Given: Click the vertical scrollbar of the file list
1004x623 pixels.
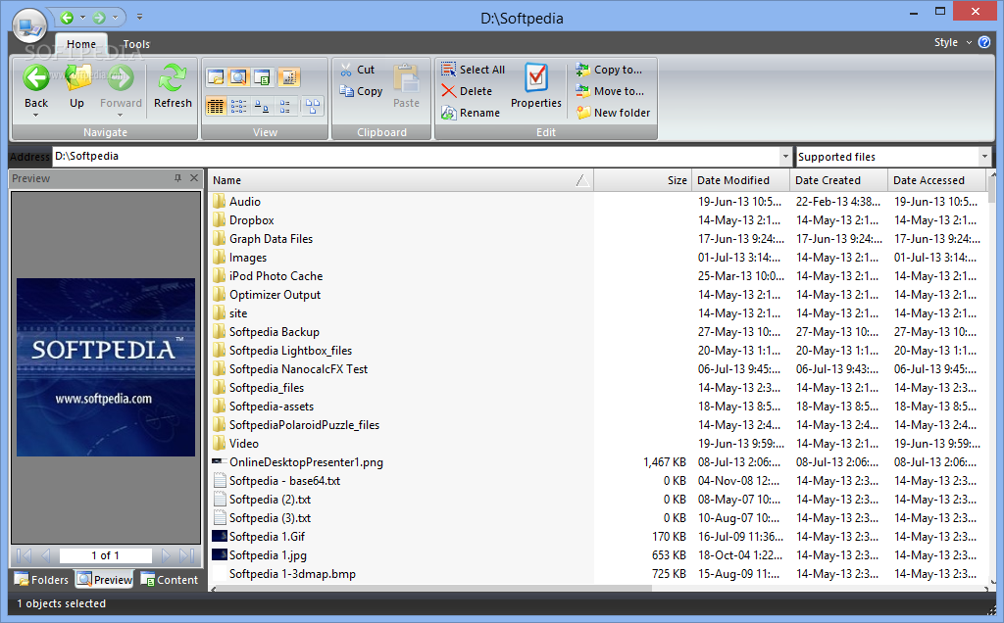Looking at the screenshot, I should (992, 377).
